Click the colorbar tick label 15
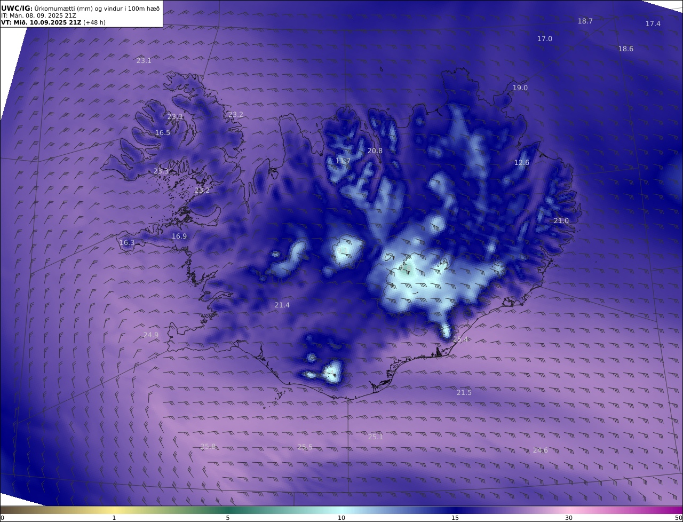Image resolution: width=683 pixels, height=522 pixels. coord(455,518)
